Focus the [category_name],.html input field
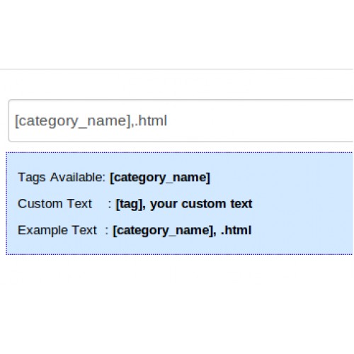The width and height of the screenshot is (354, 354). [x=181, y=120]
